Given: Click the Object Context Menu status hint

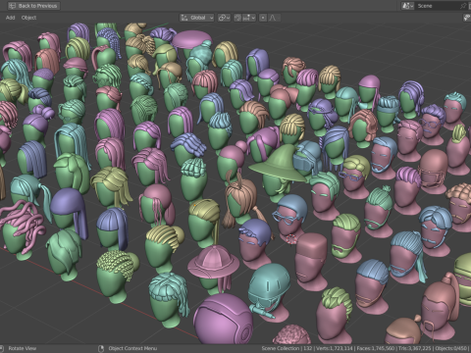Looking at the screenshot, I should [x=132, y=348].
